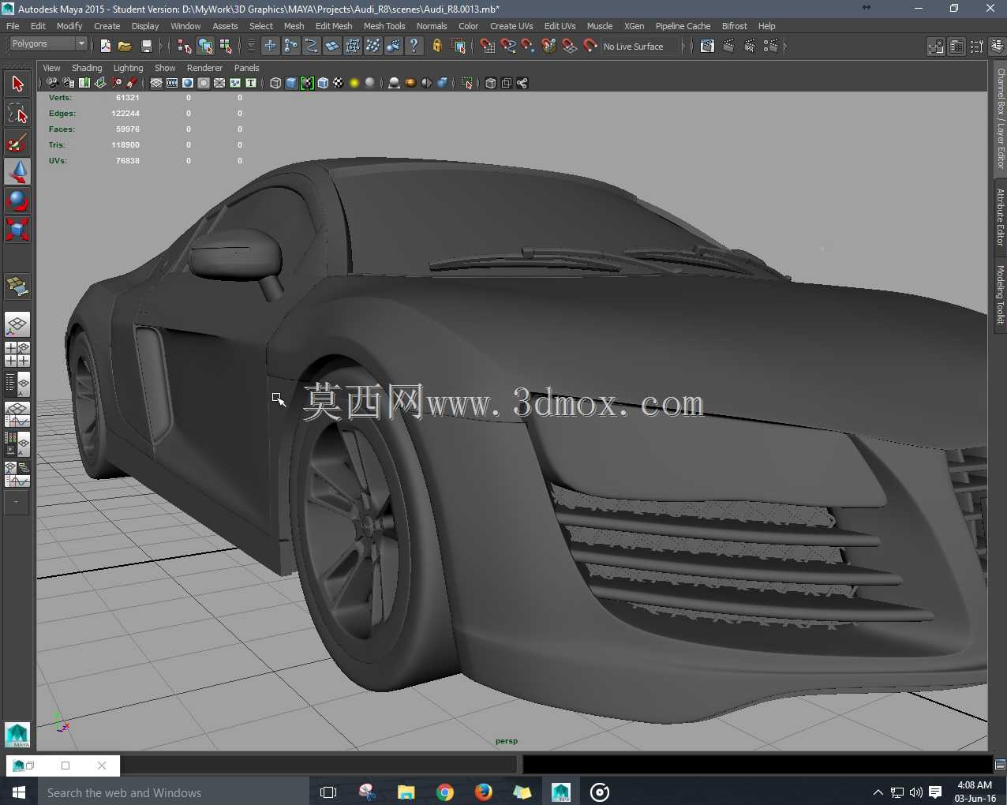The image size is (1007, 805).
Task: Select the arrow Select tool
Action: click(17, 84)
